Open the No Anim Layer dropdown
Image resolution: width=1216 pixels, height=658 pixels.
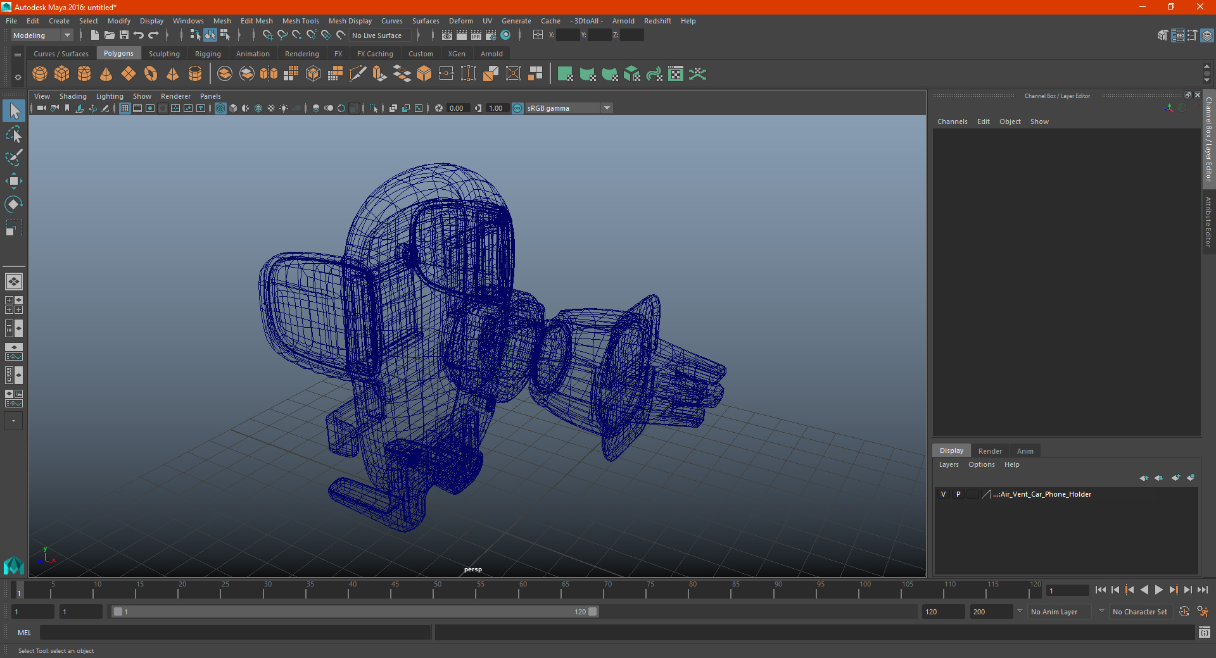pyautogui.click(x=1060, y=612)
